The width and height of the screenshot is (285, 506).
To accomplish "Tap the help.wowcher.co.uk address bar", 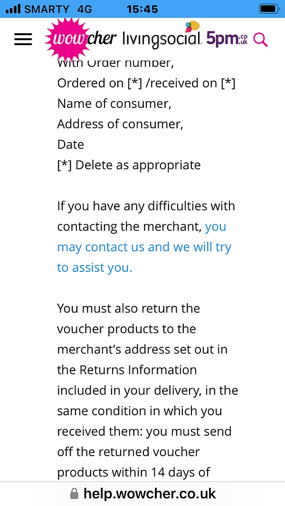I will [x=142, y=494].
